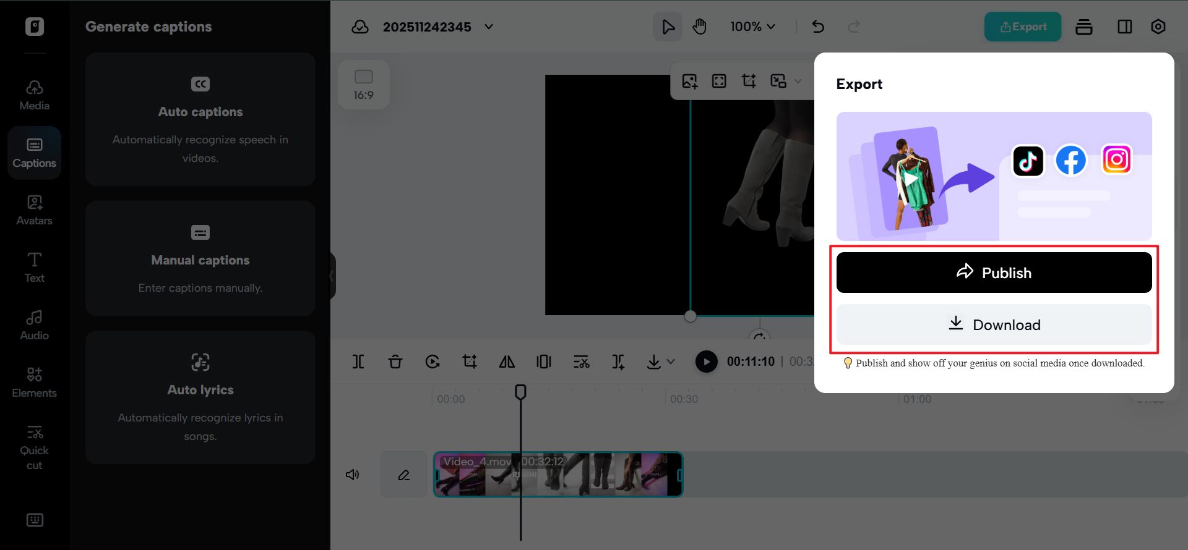This screenshot has width=1188, height=550.
Task: Open the Quick cut panel
Action: click(x=35, y=448)
